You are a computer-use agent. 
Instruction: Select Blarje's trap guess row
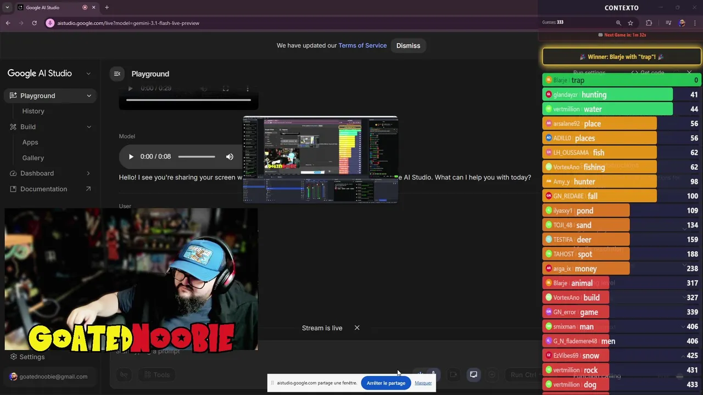[622, 80]
